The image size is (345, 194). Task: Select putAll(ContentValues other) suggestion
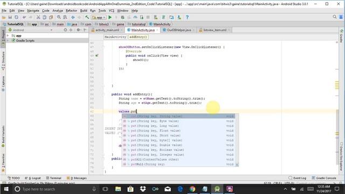(x=178, y=160)
